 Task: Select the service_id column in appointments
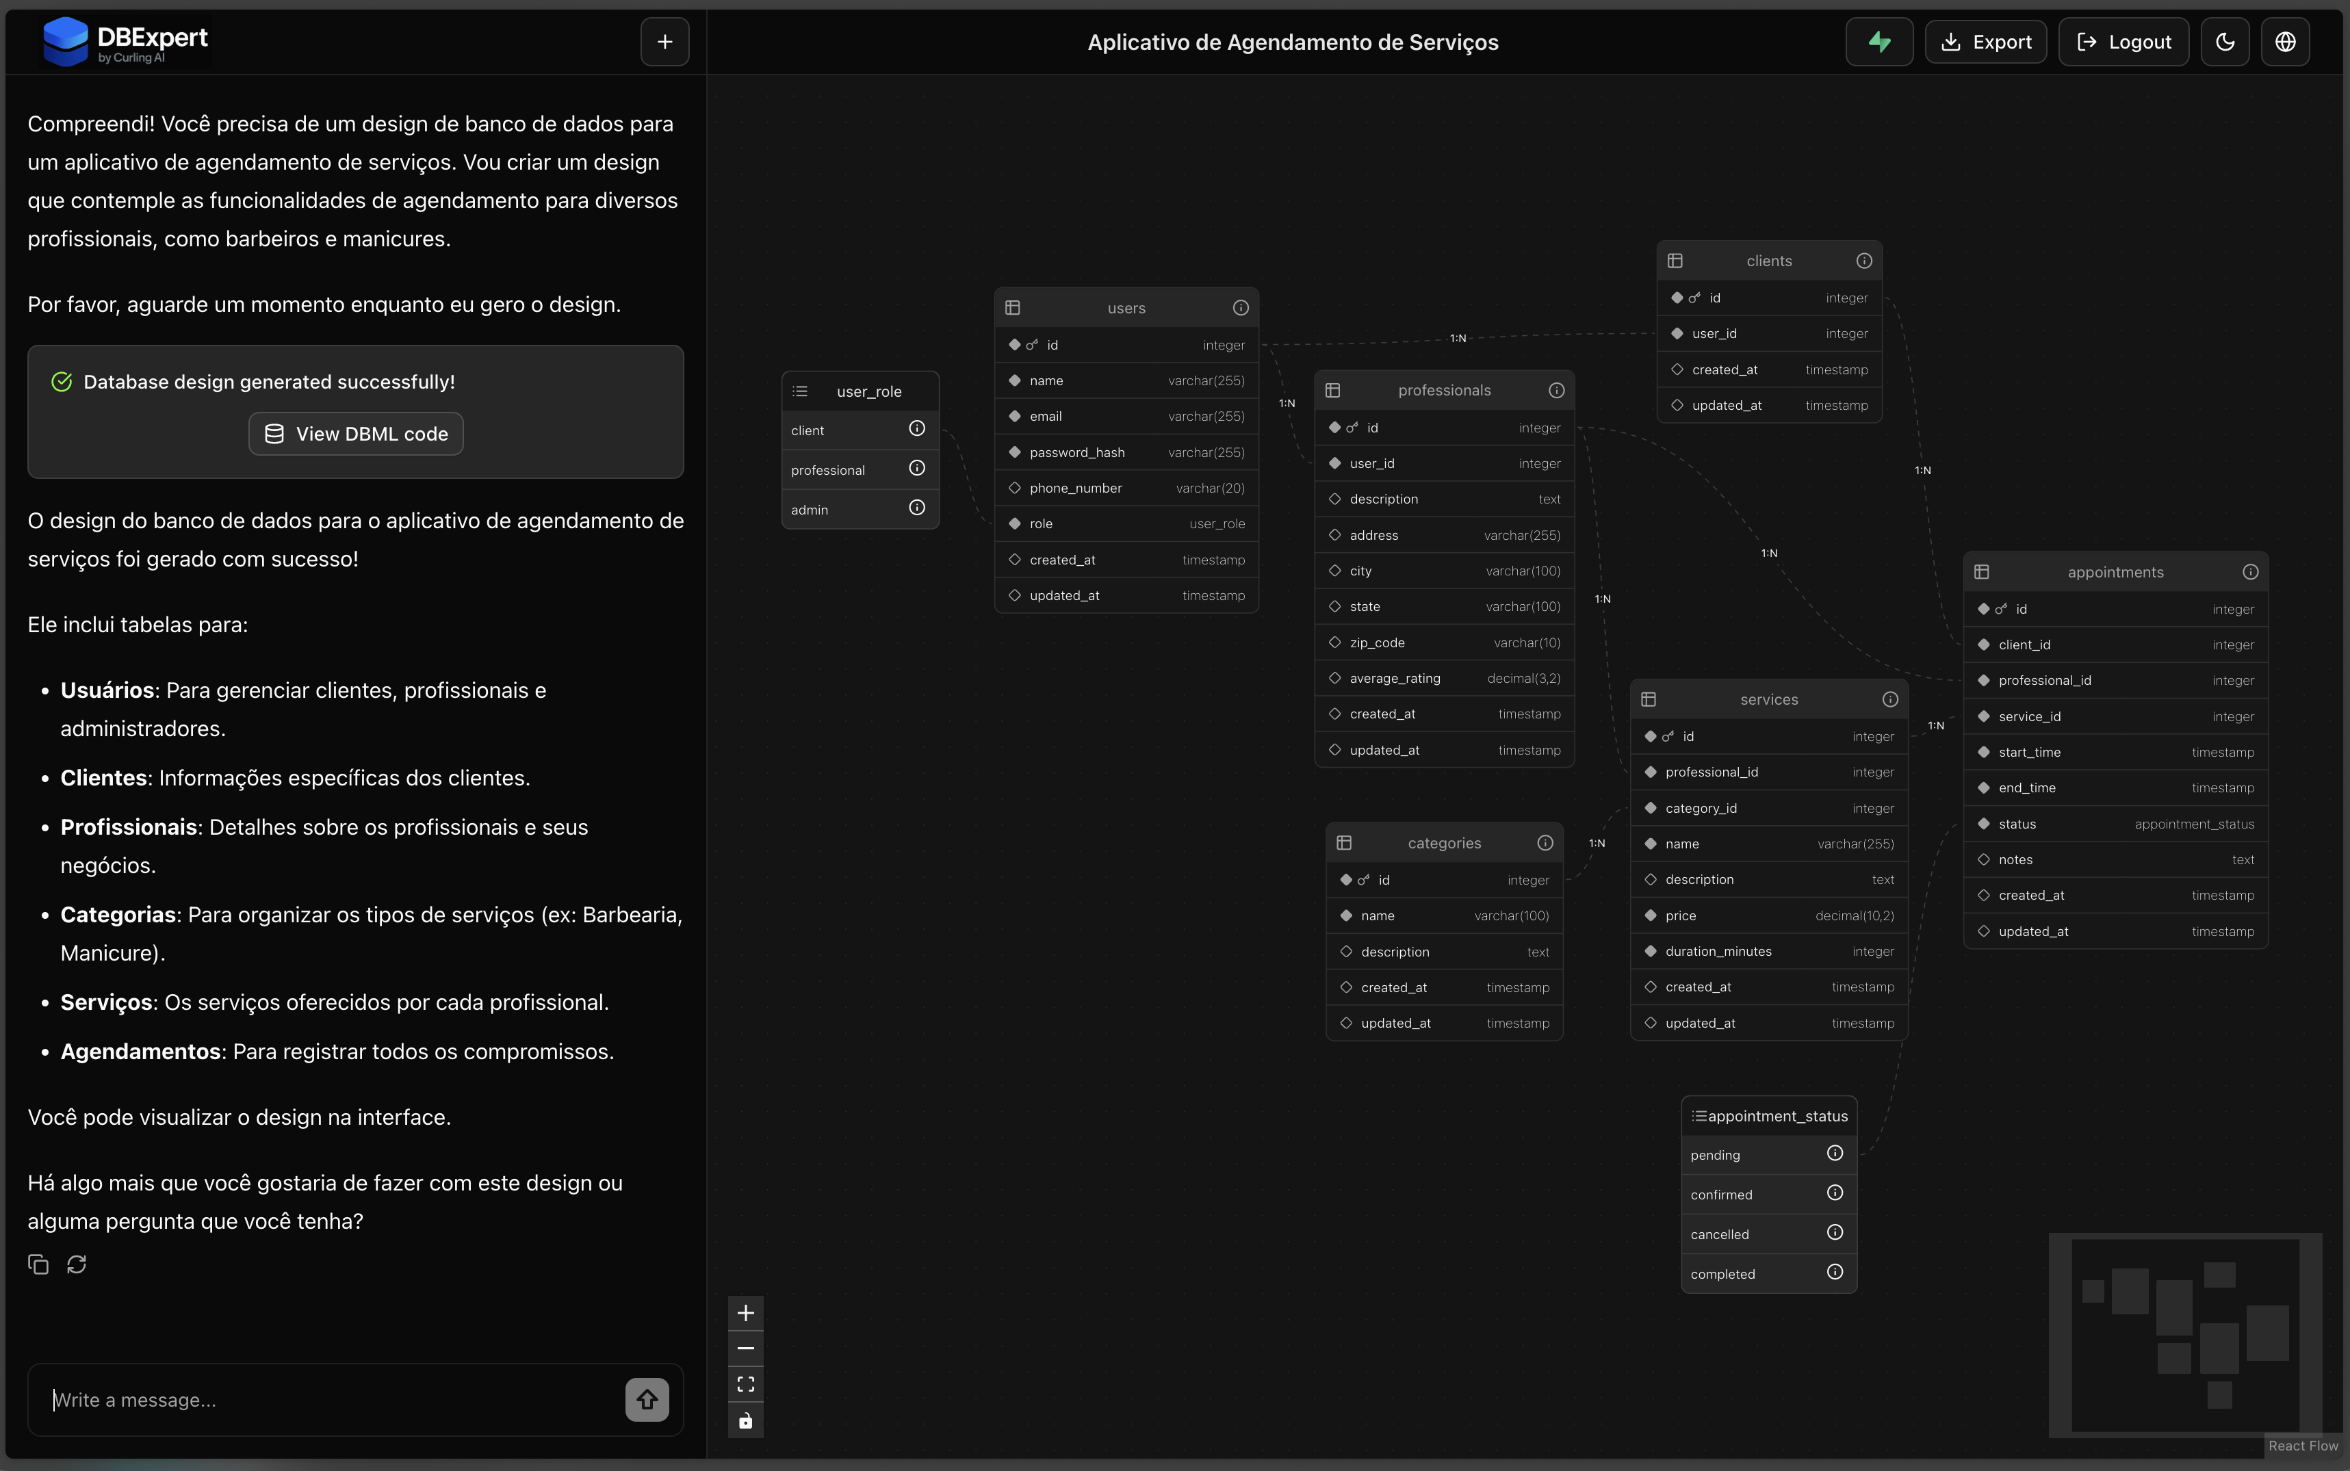click(2115, 717)
